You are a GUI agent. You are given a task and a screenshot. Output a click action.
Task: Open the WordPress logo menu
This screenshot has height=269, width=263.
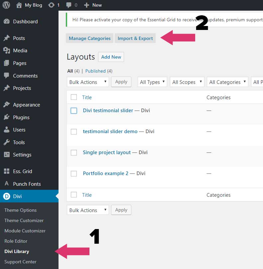[x=6, y=5]
